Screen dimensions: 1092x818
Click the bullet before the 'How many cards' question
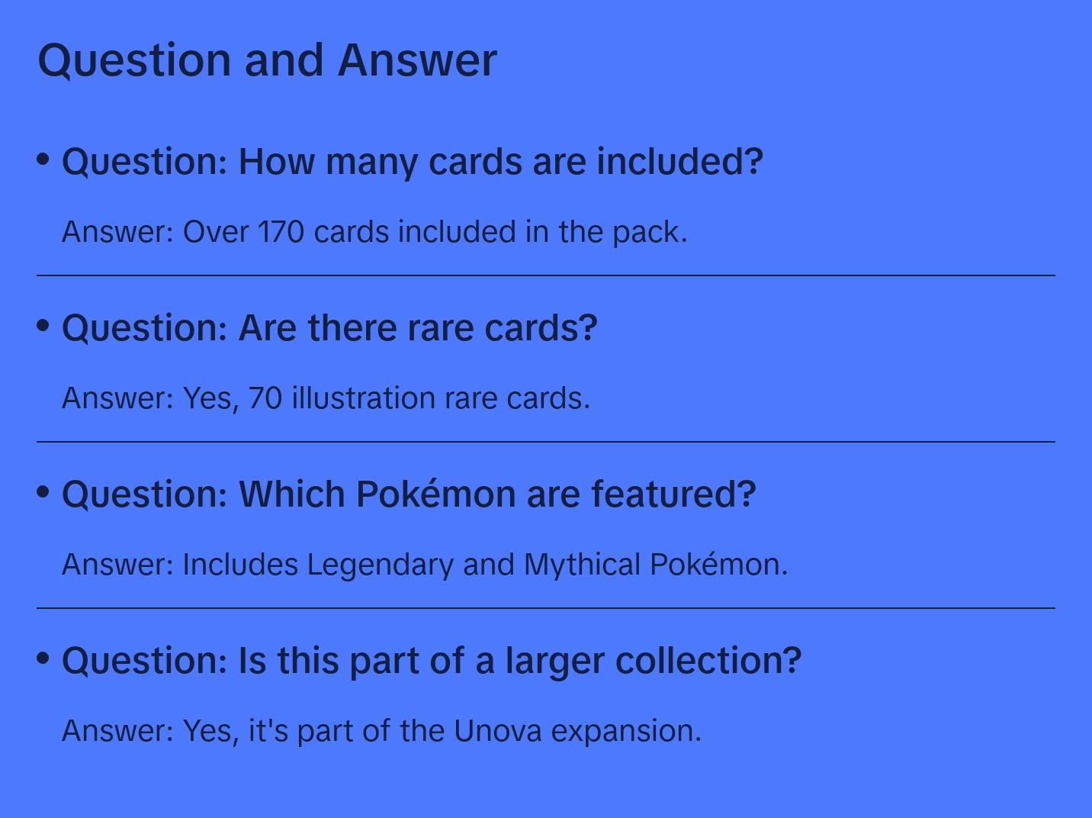[x=43, y=159]
